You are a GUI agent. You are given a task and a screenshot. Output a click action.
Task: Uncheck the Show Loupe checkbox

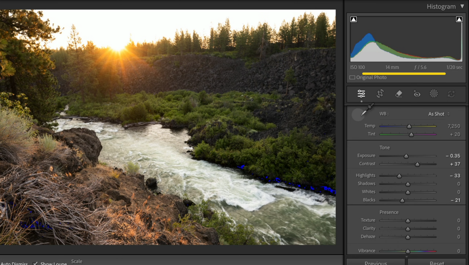(x=35, y=263)
